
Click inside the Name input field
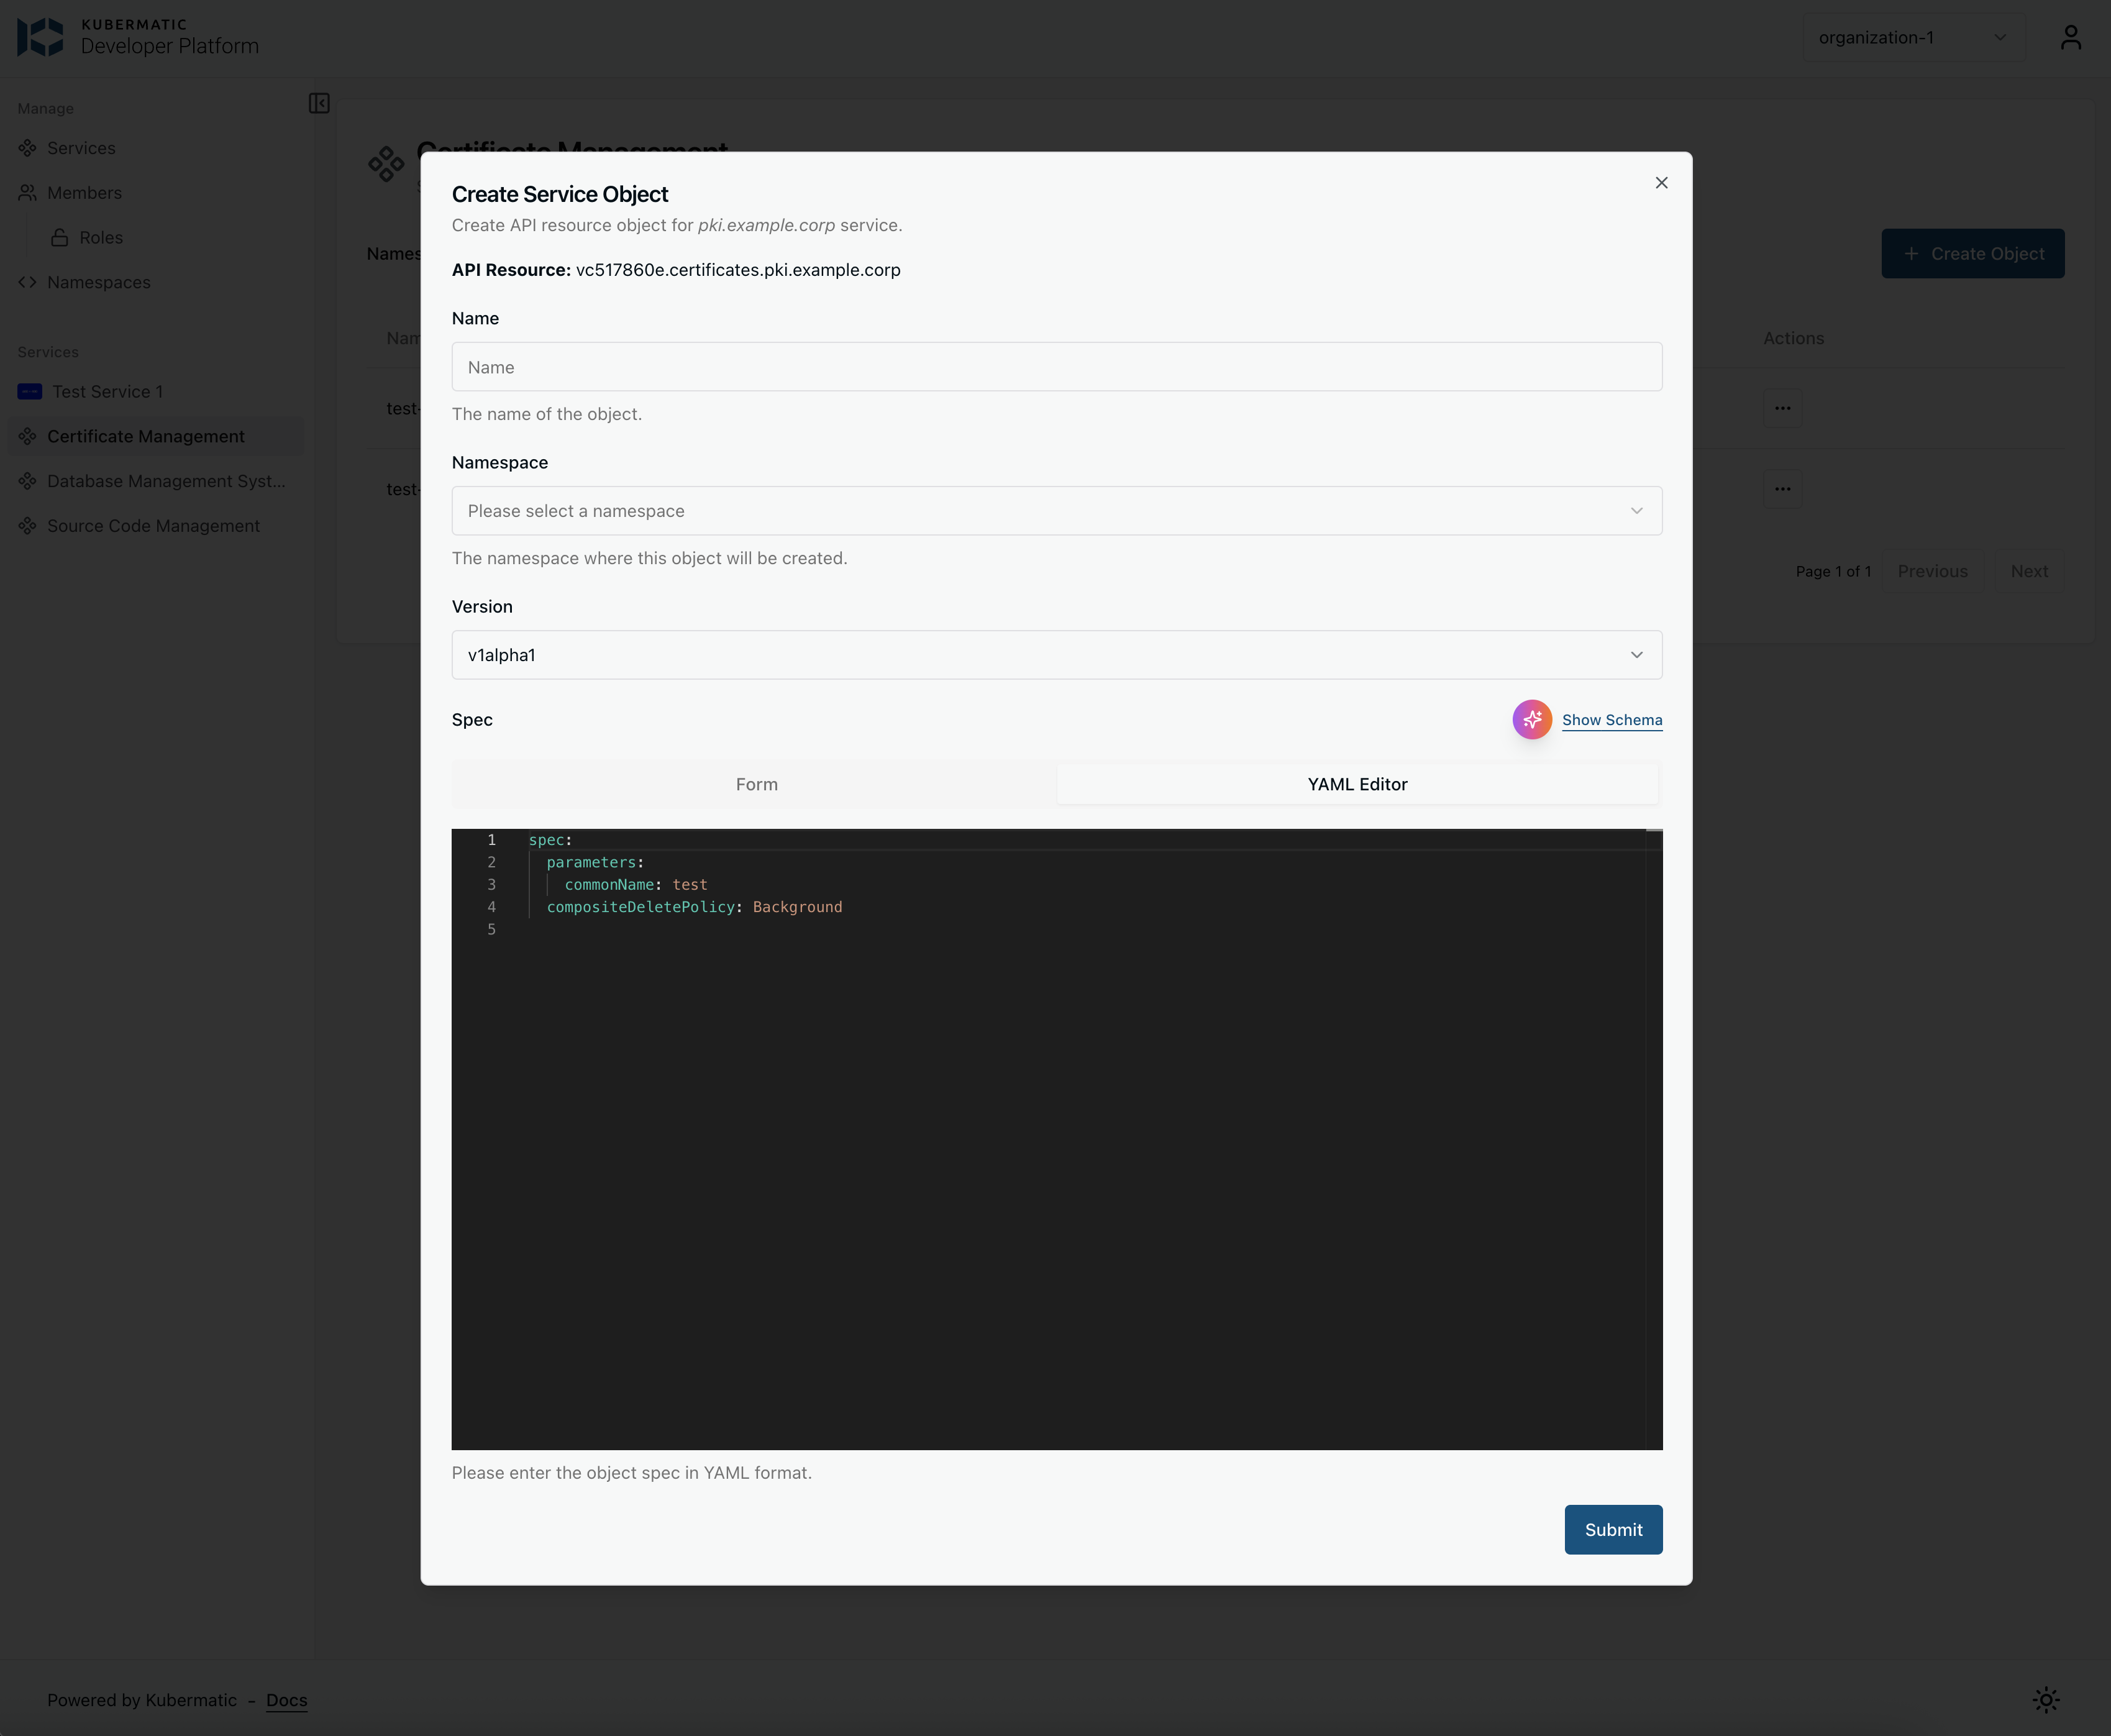(x=1056, y=366)
